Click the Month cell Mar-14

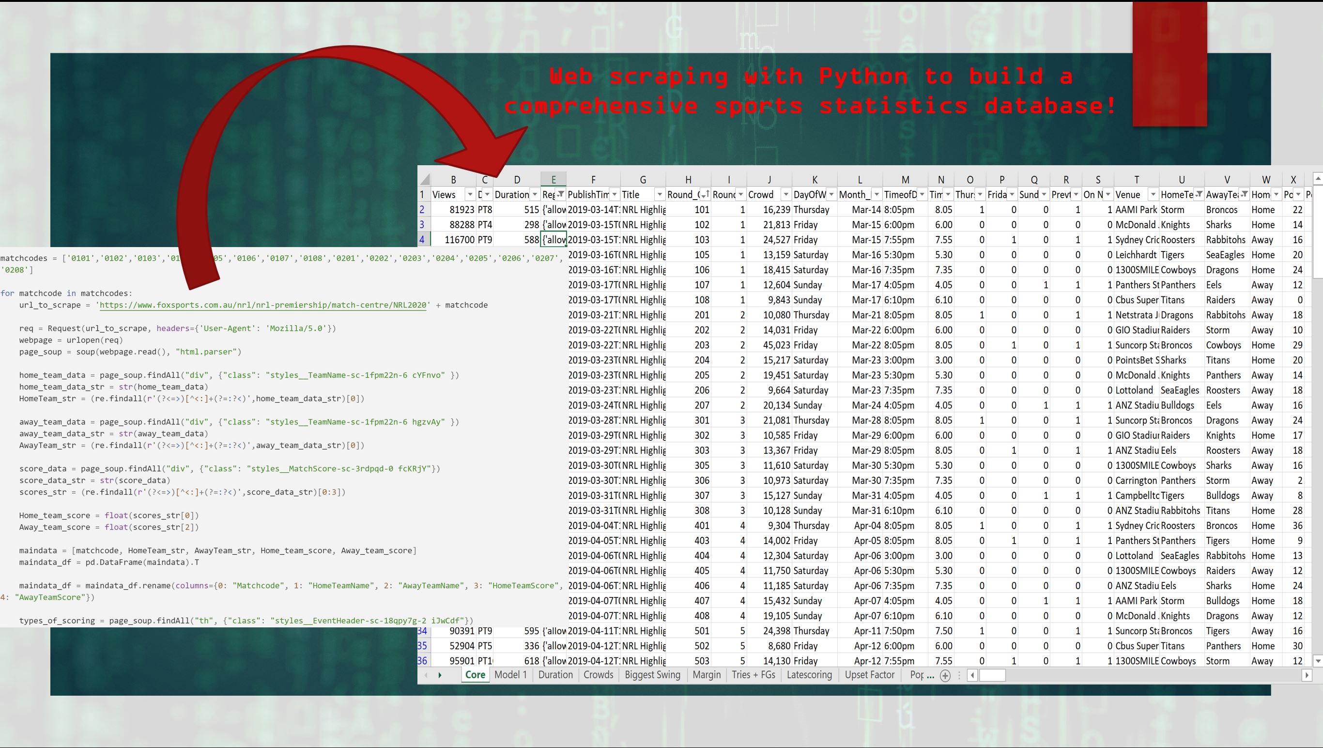[x=860, y=210]
